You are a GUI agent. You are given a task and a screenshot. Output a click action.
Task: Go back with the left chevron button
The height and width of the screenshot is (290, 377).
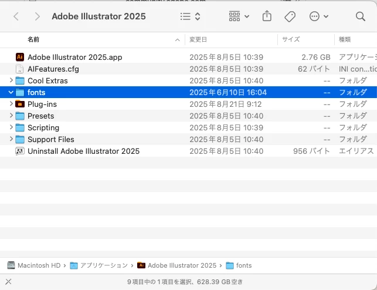point(16,16)
